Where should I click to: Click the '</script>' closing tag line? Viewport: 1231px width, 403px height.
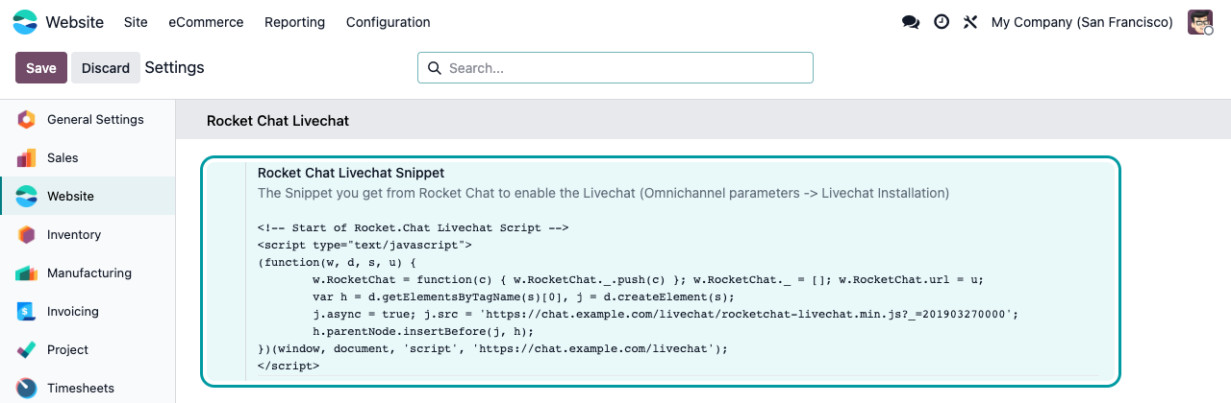point(289,366)
